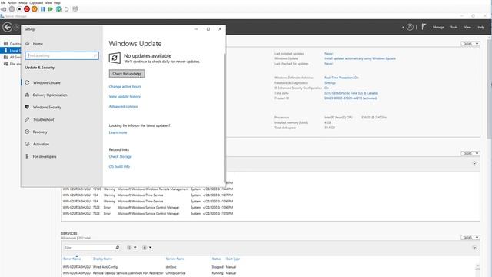Click the Enhanced Session toolbar icon
Screen dimensions: 492x277
pos(75,9)
